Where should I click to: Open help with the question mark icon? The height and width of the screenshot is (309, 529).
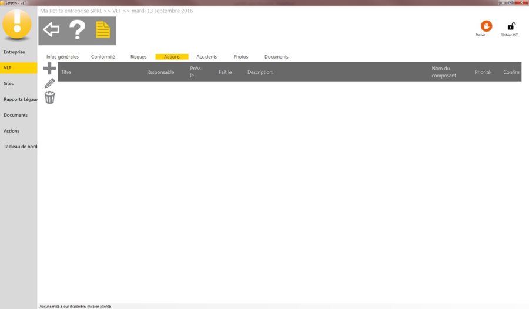(77, 30)
